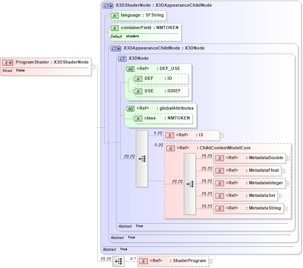Select the USE : IDREF attribute text
303x268 pixels.
tap(163, 91)
